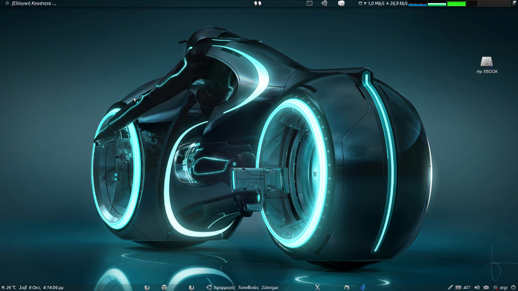Launch Chromium from the bottom panel
This screenshot has width=518, height=291.
(164, 287)
